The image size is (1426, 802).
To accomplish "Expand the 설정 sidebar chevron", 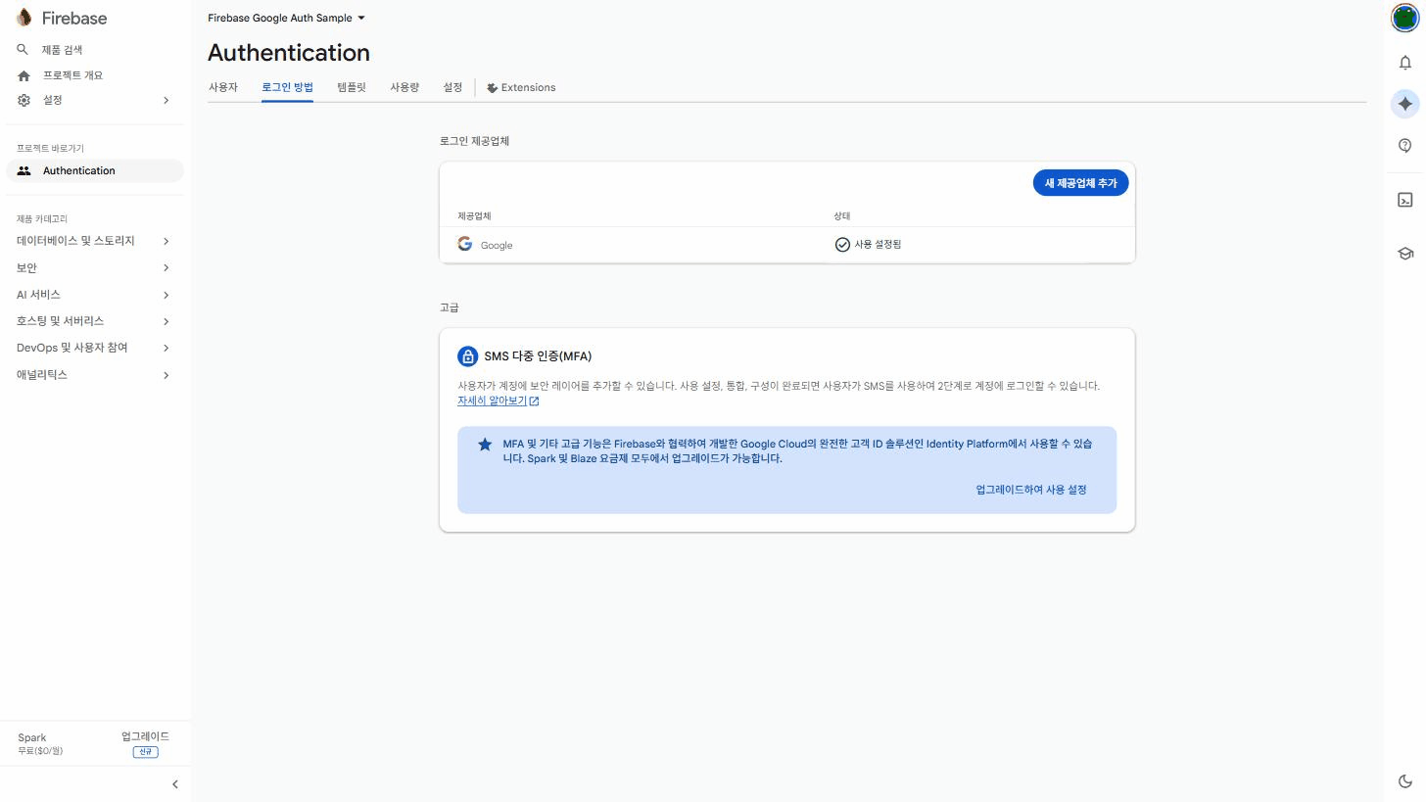I will [166, 100].
